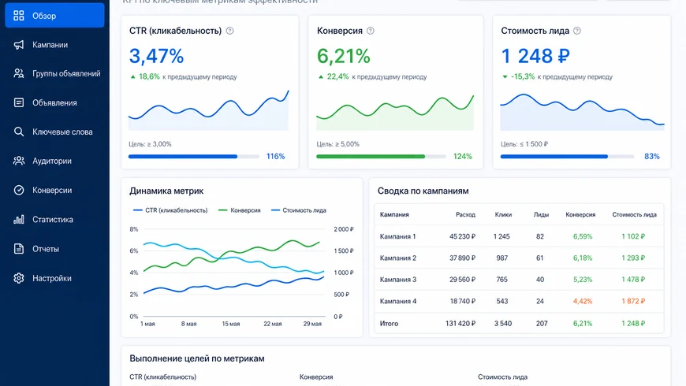Click the Конверсии checkmark icon
This screenshot has height=386, width=686.
[19, 190]
